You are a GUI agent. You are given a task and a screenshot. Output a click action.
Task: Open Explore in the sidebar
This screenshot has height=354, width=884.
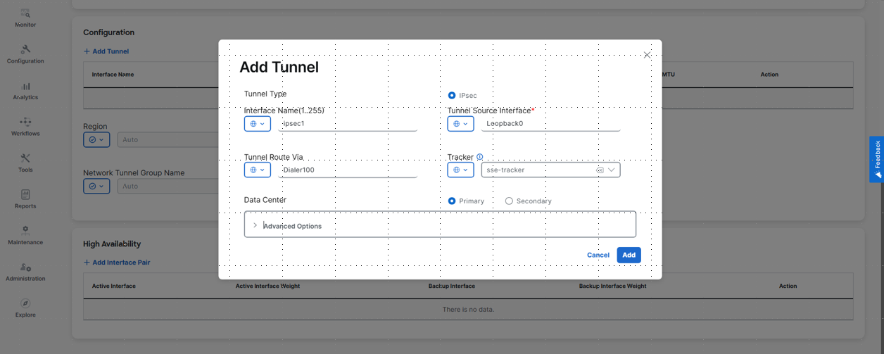(25, 307)
